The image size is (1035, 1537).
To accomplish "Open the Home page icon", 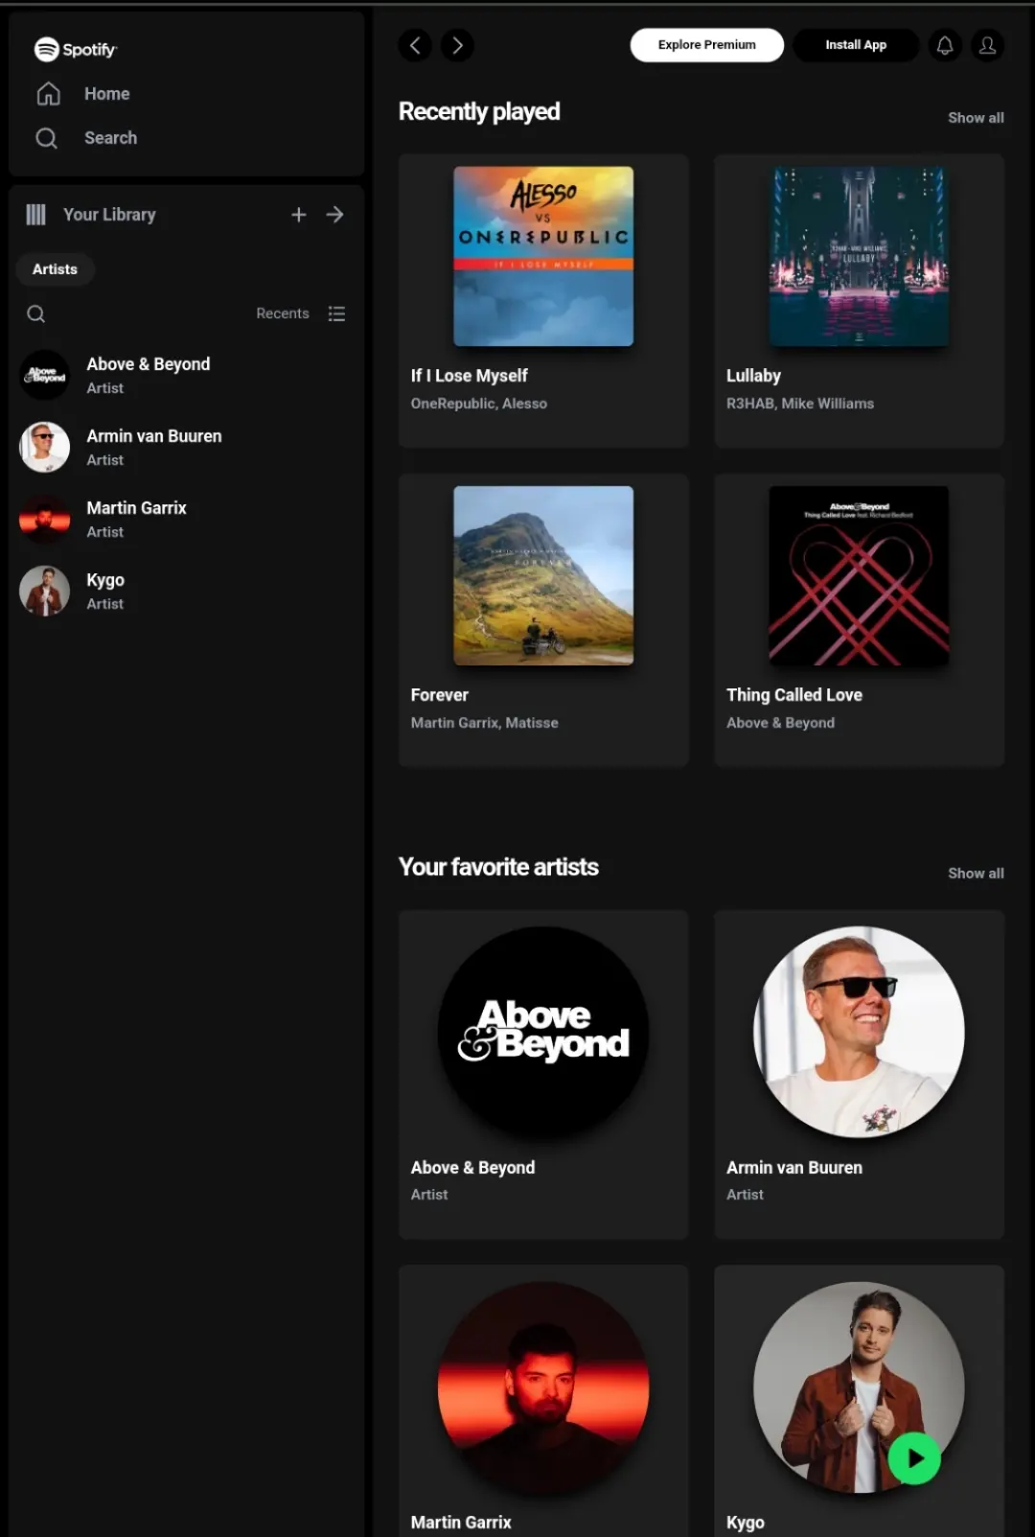I will [48, 93].
